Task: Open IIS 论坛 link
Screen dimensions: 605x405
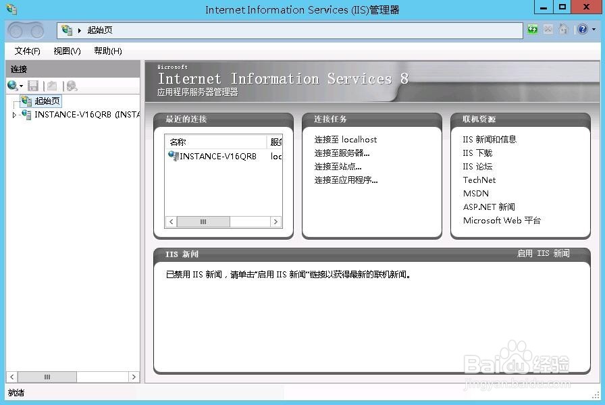Action: (x=477, y=167)
